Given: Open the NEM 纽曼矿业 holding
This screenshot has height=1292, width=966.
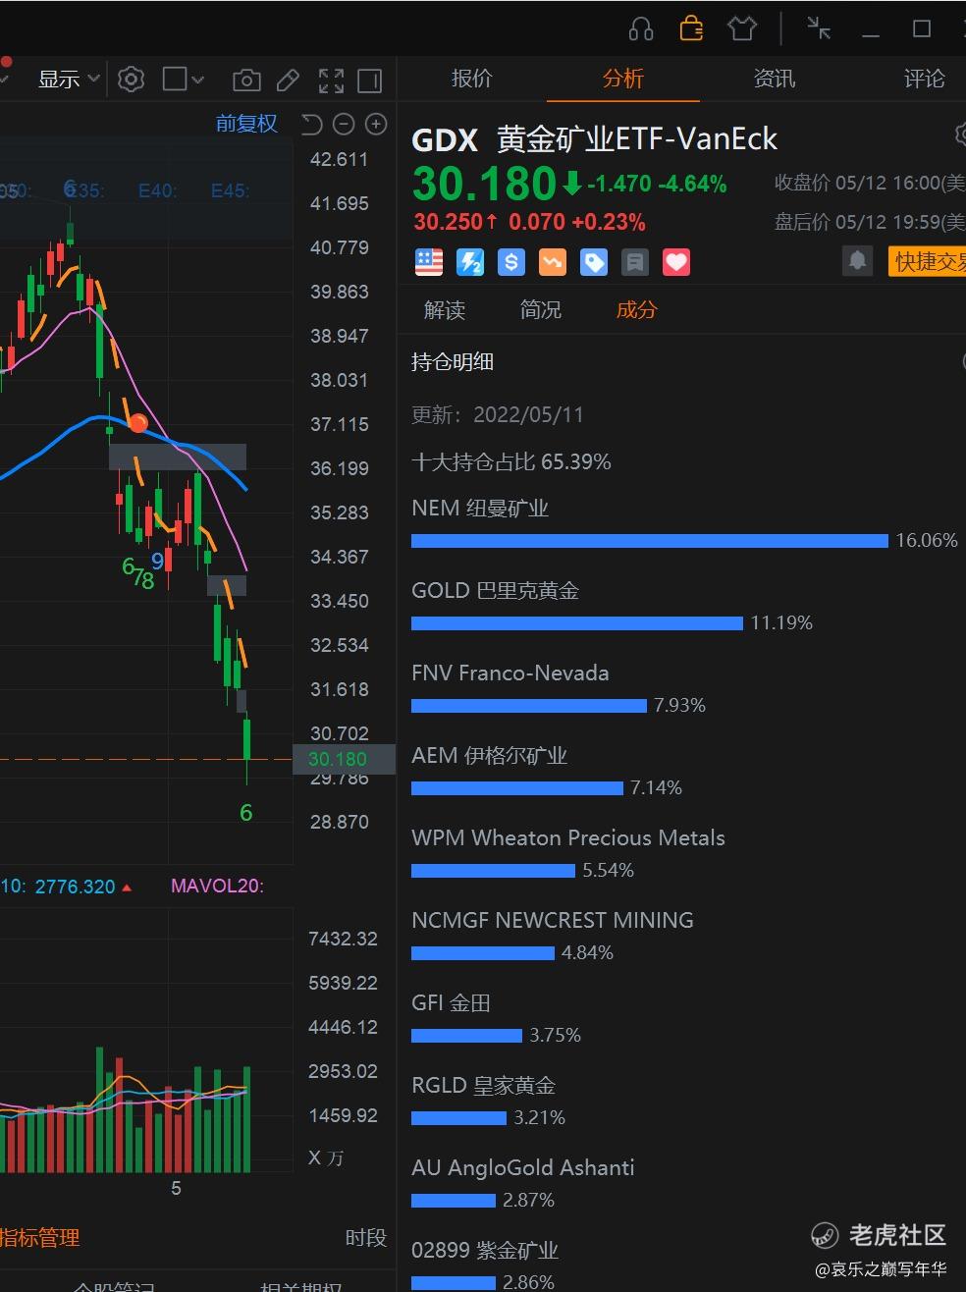Looking at the screenshot, I should click(480, 509).
